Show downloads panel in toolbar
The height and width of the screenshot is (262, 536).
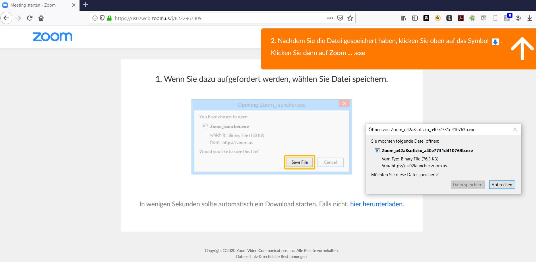click(530, 18)
